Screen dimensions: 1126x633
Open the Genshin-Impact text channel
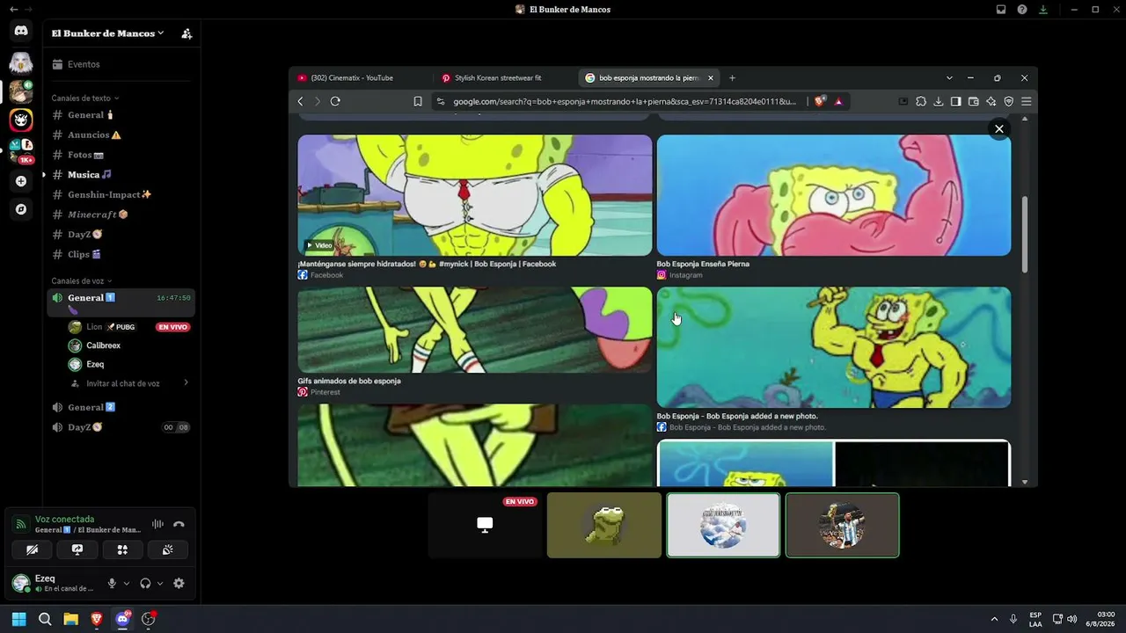coord(121,194)
